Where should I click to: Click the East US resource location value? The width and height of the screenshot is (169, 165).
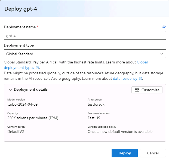tap(94, 118)
